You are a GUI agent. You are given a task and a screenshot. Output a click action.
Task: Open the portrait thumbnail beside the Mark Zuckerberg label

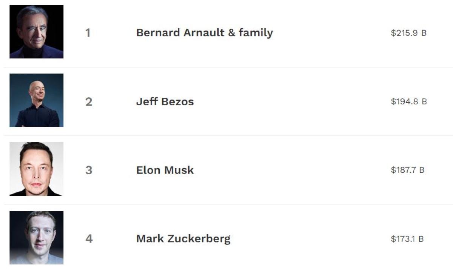(37, 238)
